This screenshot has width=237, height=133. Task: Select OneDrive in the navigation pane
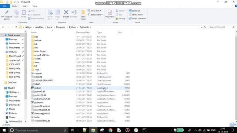[12, 83]
